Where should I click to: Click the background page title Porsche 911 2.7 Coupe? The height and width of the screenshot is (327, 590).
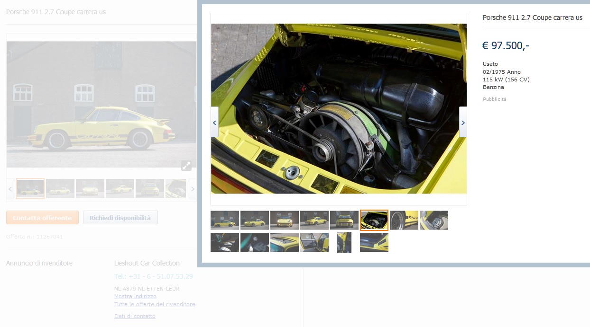click(x=56, y=12)
